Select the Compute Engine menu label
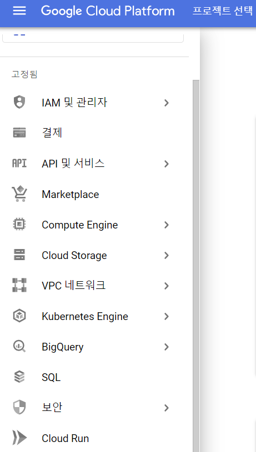 pos(79,225)
